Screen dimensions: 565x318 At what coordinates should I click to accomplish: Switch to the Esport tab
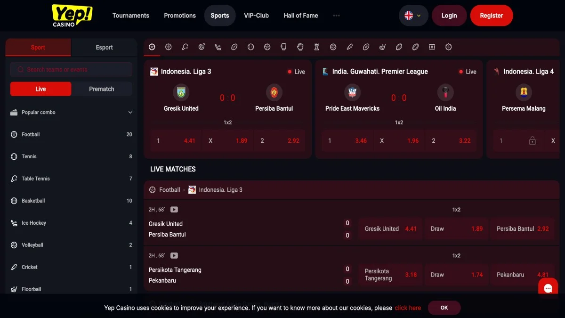pyautogui.click(x=104, y=48)
